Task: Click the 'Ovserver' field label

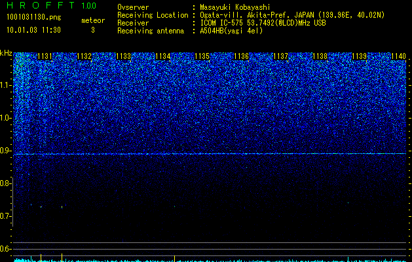Action: tap(133, 7)
